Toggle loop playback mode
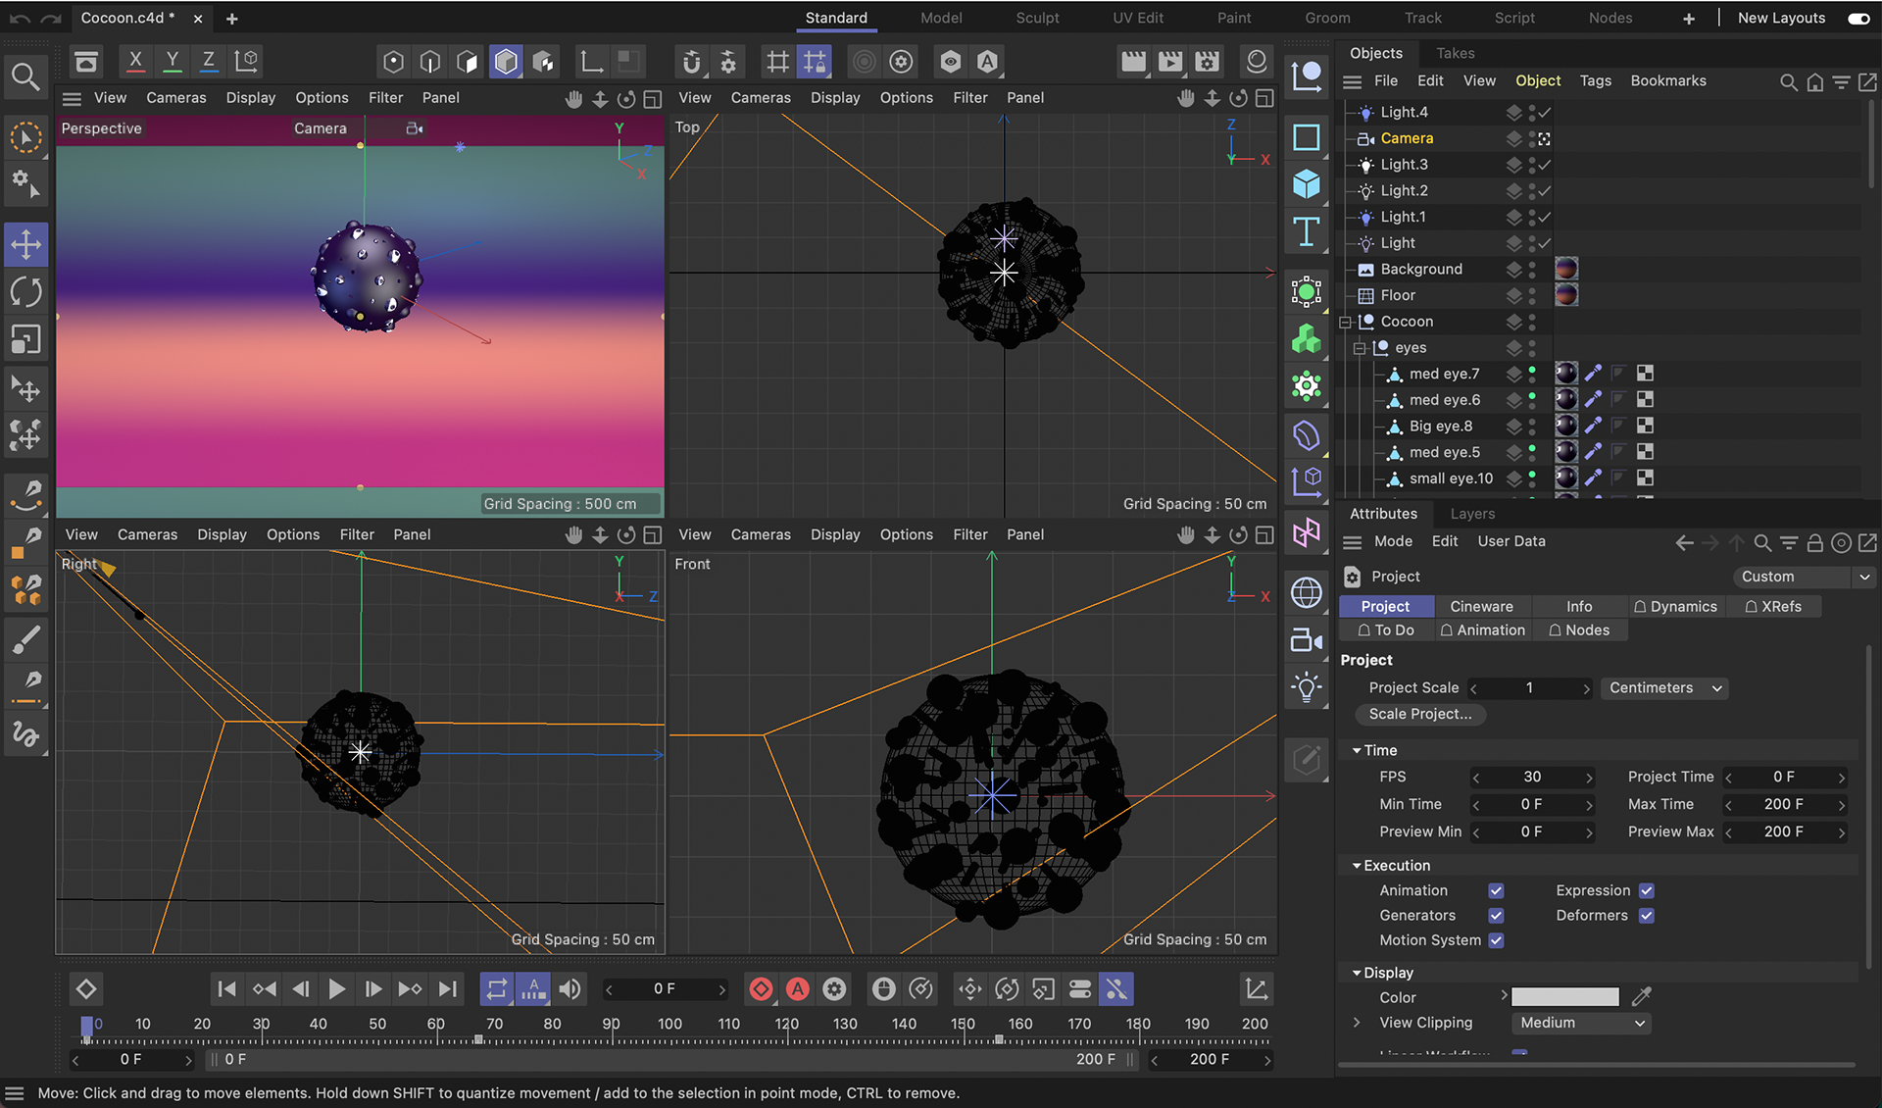The height and width of the screenshot is (1108, 1882). click(x=497, y=989)
